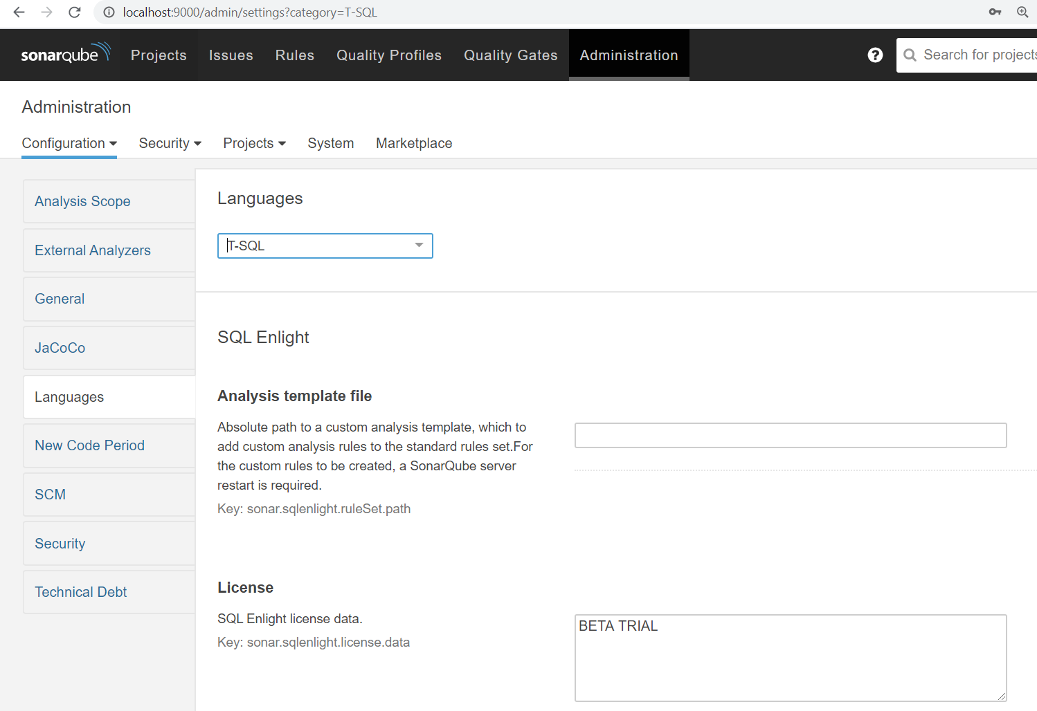Image resolution: width=1037 pixels, height=711 pixels.
Task: Click the password key icon
Action: (x=995, y=12)
